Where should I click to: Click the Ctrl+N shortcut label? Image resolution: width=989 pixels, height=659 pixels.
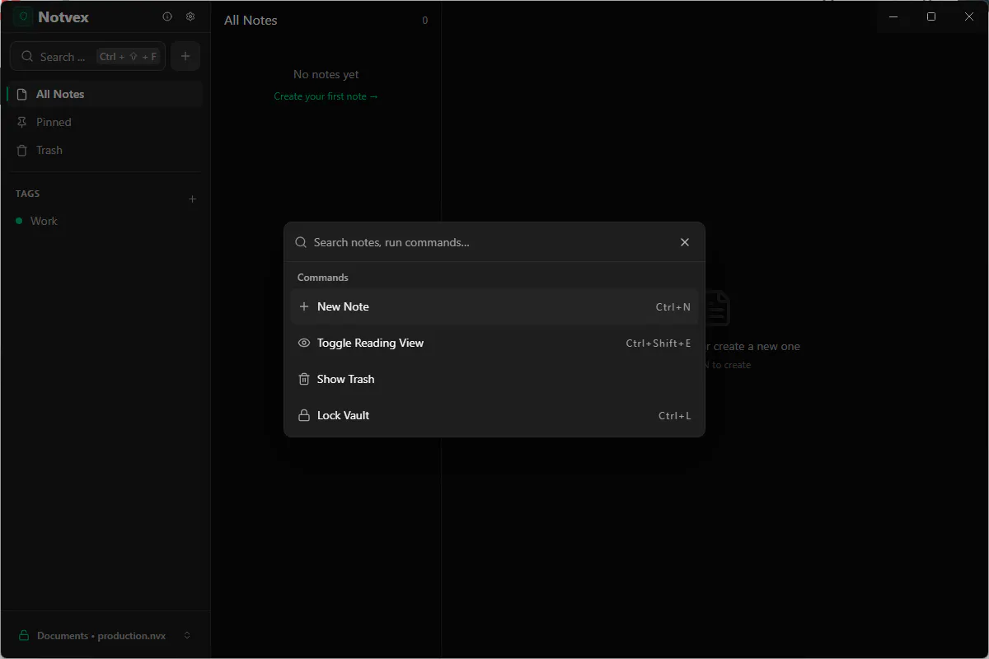673,306
